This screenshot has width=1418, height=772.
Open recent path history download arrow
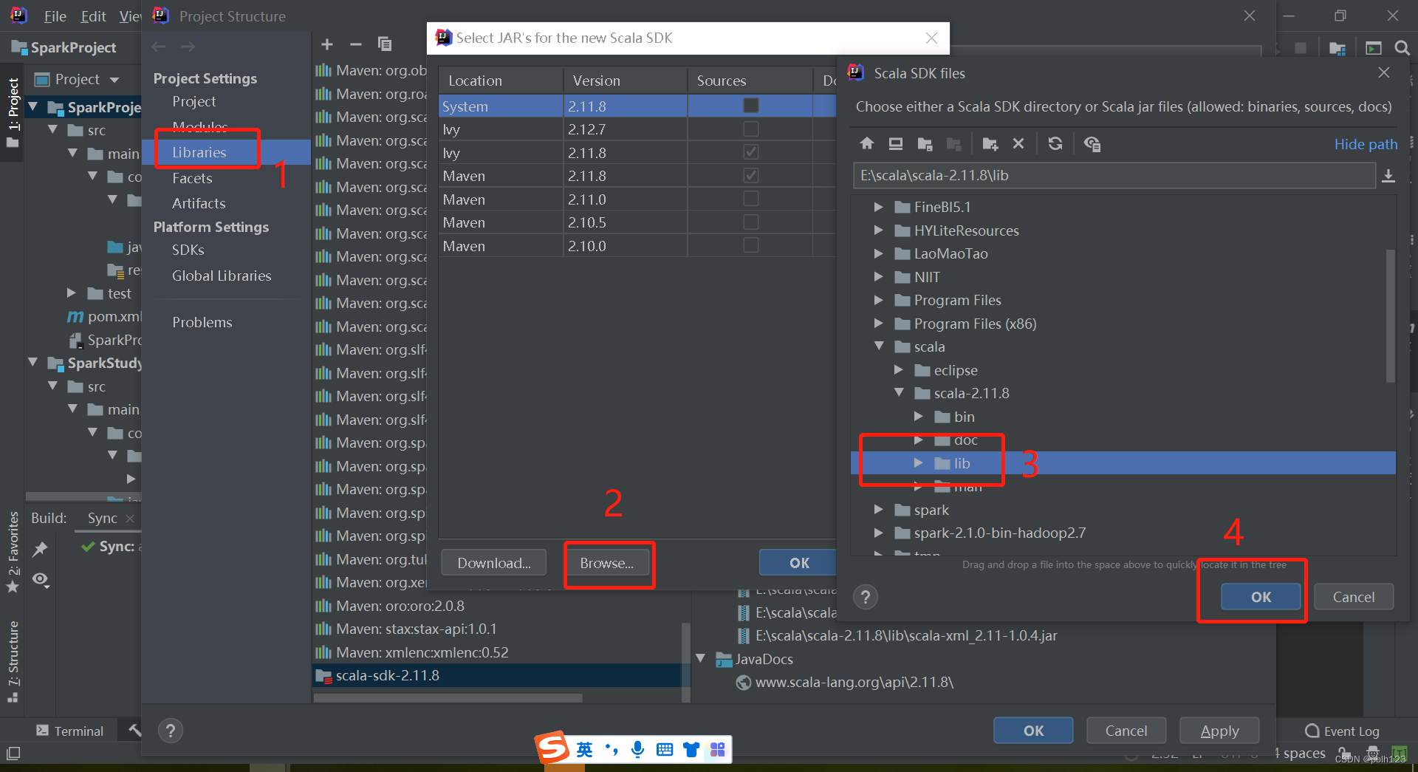[x=1388, y=175]
